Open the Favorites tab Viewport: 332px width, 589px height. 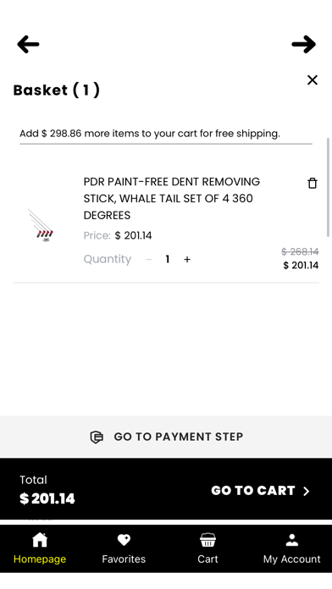(124, 548)
